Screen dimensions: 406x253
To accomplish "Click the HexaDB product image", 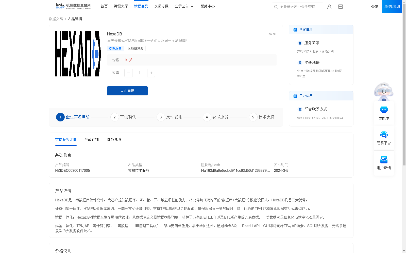I will [78, 54].
